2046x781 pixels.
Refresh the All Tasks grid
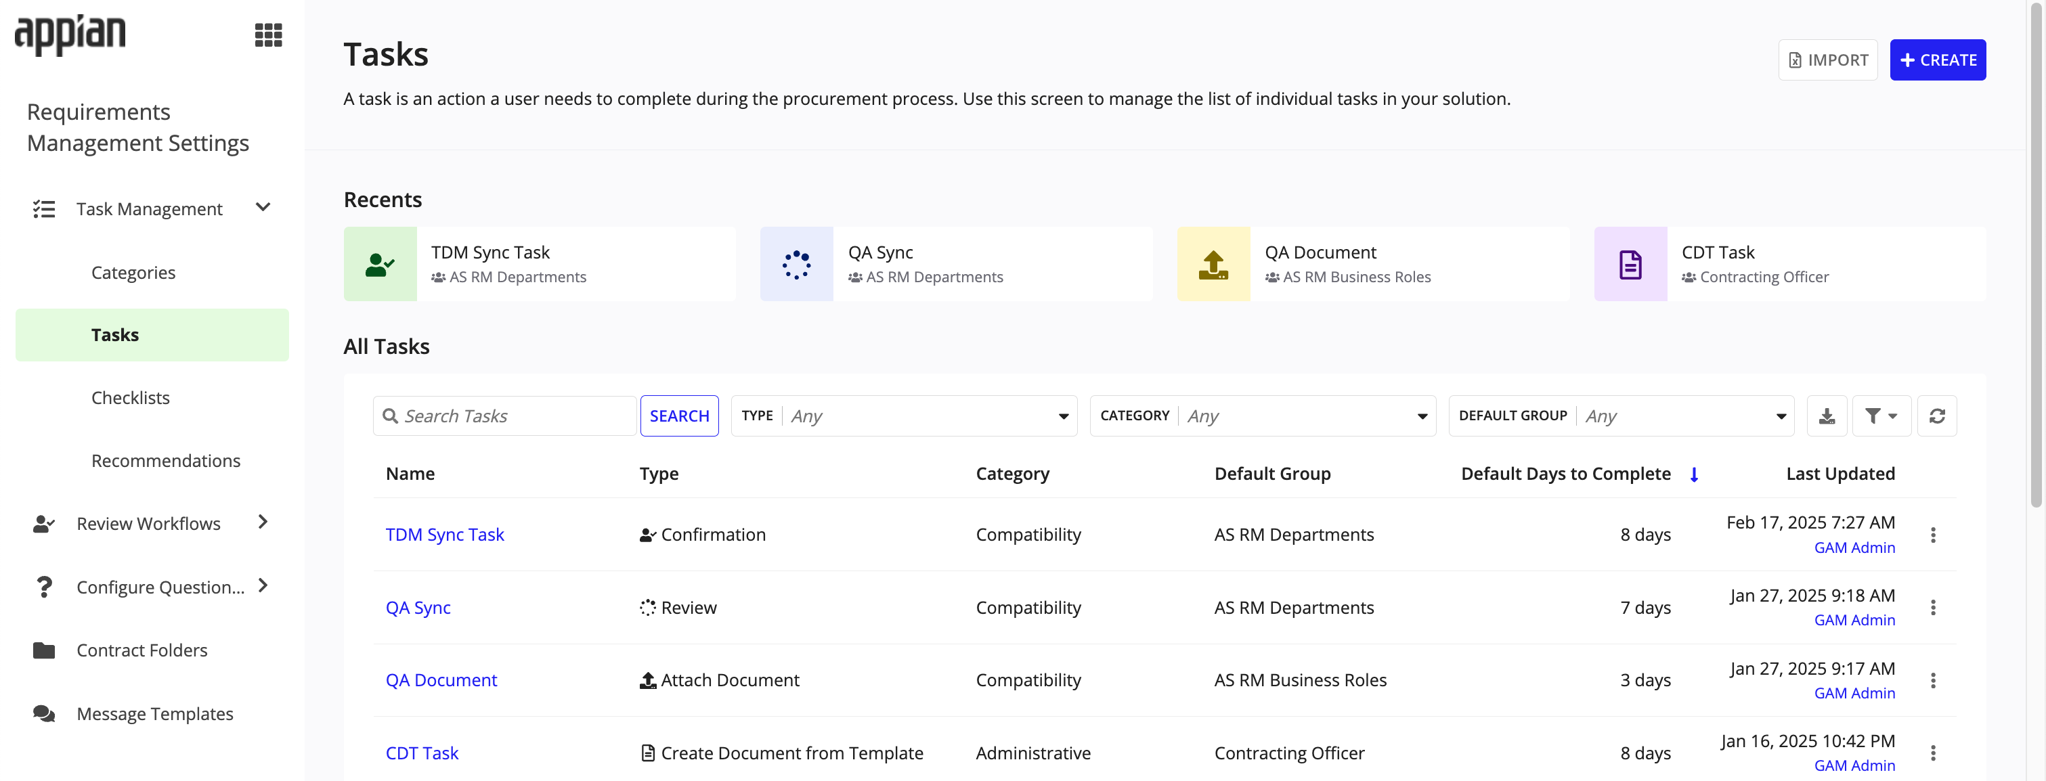pyautogui.click(x=1937, y=416)
